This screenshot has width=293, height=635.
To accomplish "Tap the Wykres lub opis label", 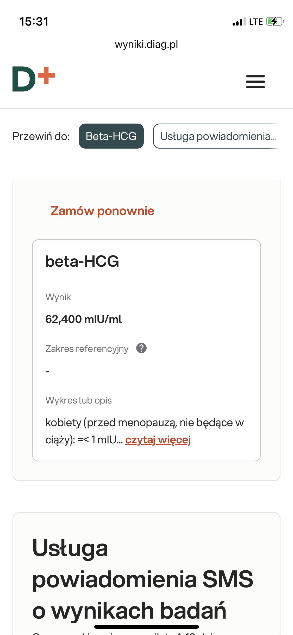I will (x=78, y=400).
